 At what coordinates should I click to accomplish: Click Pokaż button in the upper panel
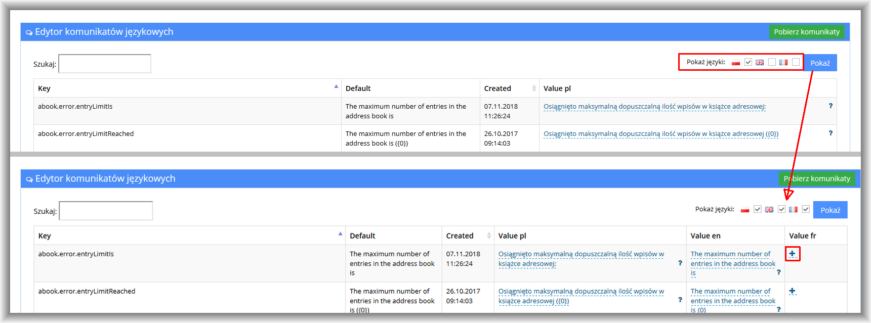[820, 63]
